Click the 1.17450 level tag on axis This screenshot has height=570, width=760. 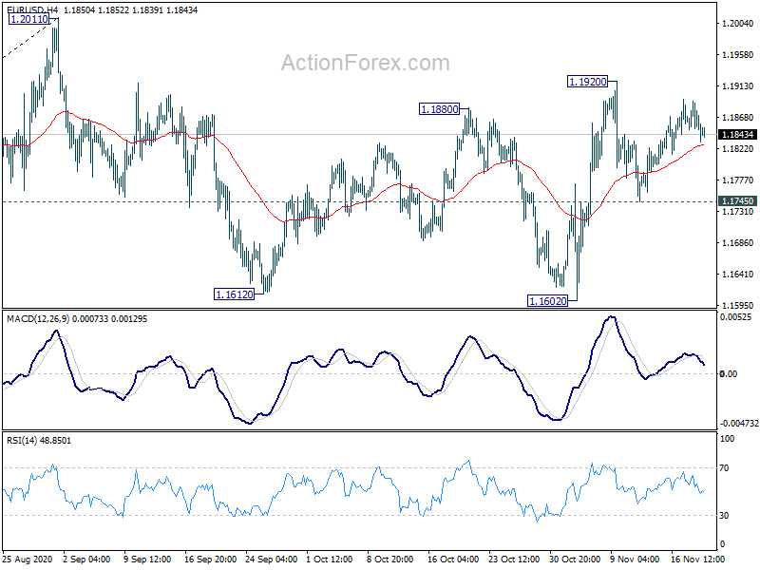pos(737,201)
